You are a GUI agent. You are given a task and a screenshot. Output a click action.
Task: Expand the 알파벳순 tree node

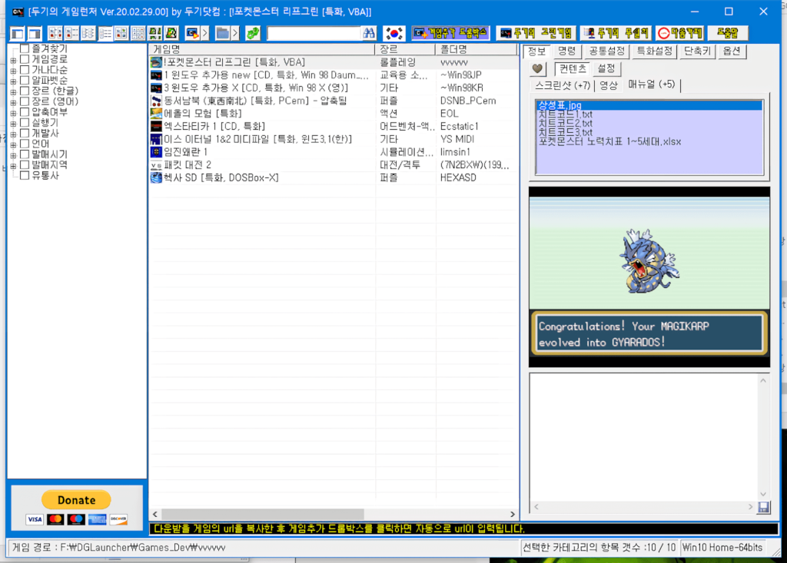(x=14, y=81)
